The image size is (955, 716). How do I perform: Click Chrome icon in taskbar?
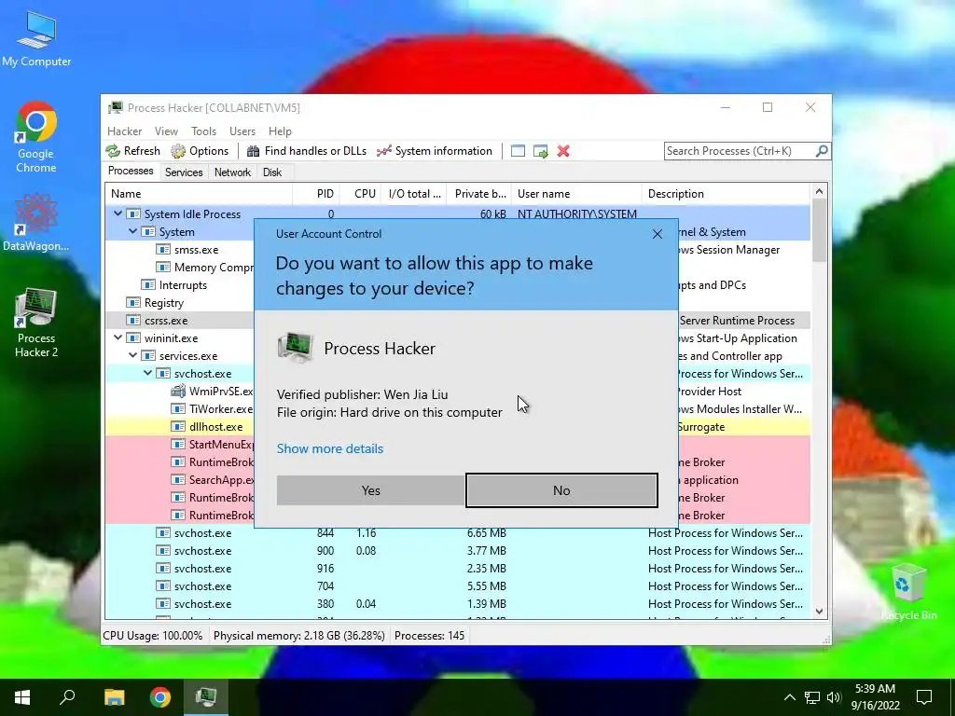click(x=160, y=697)
